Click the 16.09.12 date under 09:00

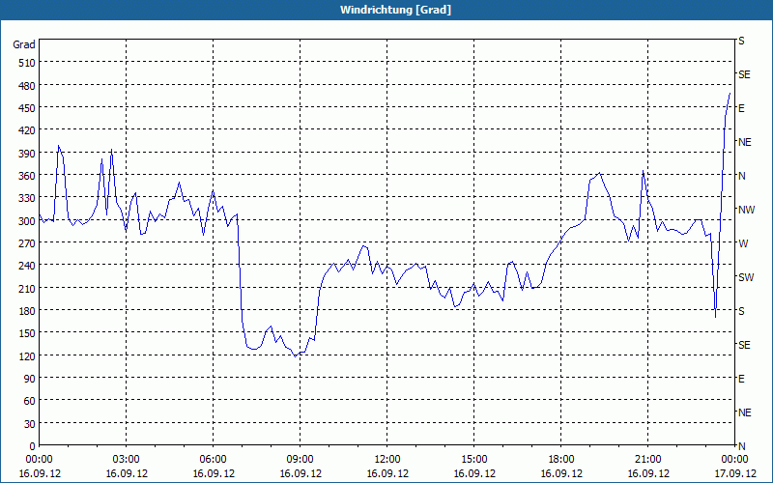click(x=300, y=473)
